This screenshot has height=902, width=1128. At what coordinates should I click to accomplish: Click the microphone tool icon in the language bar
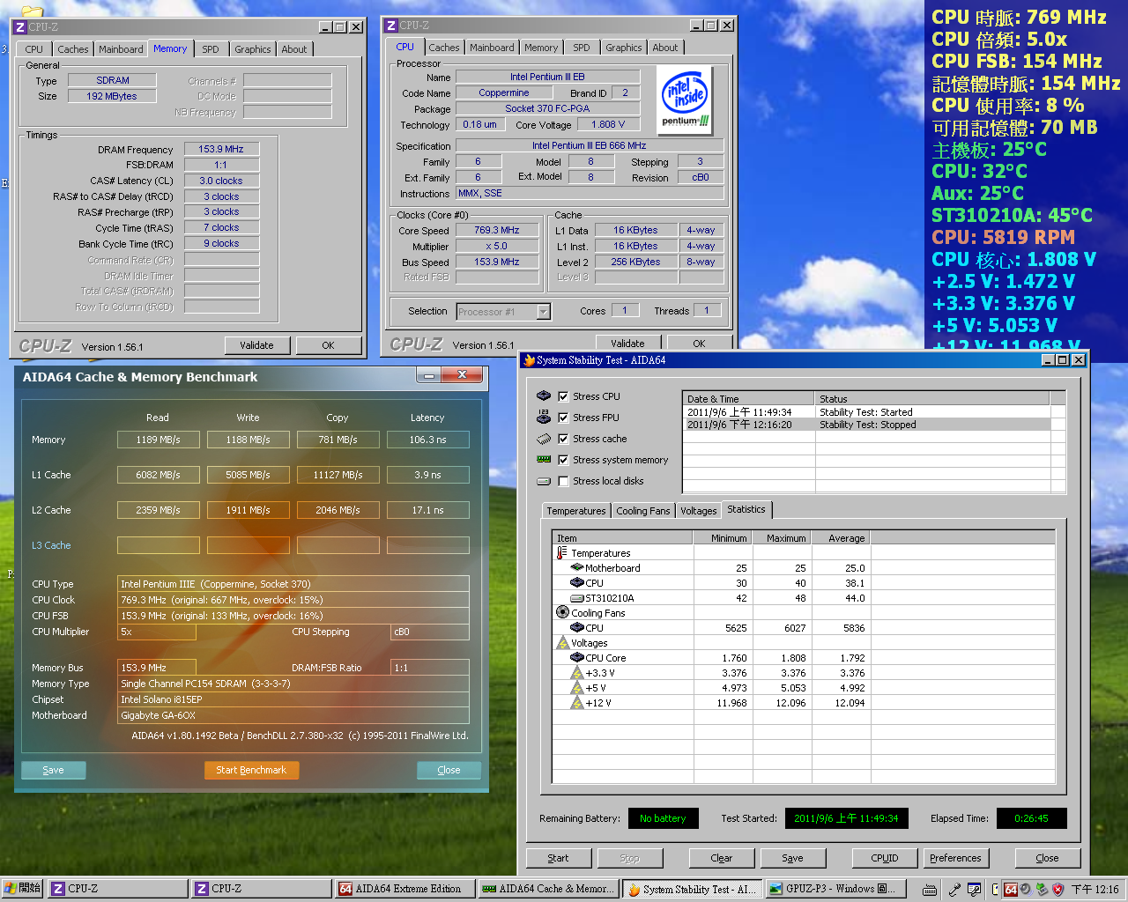[x=954, y=890]
